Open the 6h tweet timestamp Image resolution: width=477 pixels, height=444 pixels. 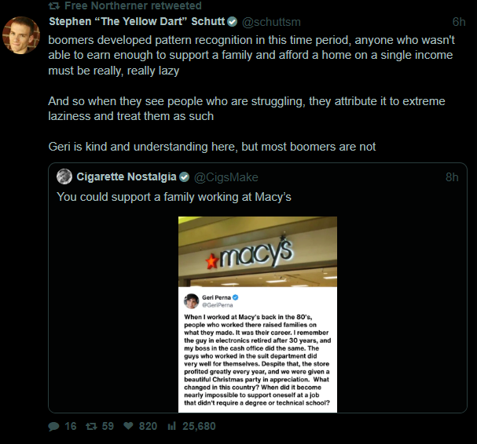459,21
